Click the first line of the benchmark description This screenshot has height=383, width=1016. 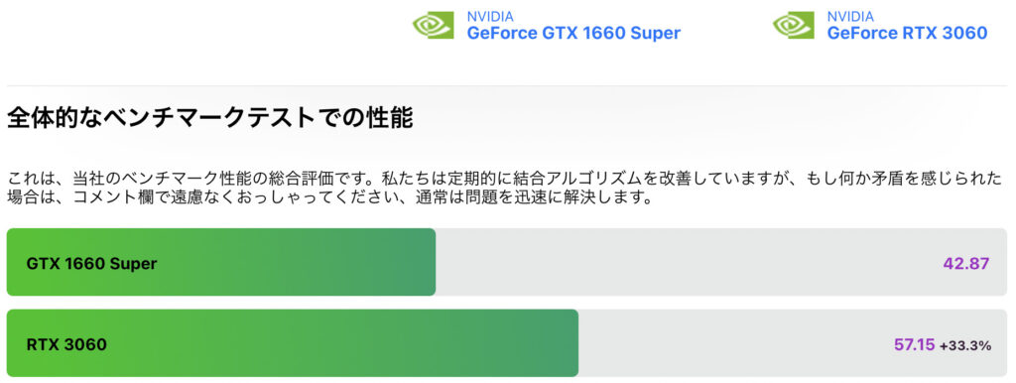tap(504, 179)
